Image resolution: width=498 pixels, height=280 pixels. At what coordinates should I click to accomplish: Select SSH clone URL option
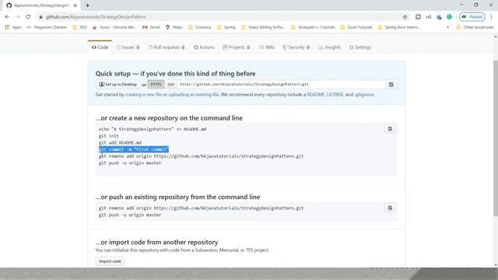pyautogui.click(x=171, y=85)
